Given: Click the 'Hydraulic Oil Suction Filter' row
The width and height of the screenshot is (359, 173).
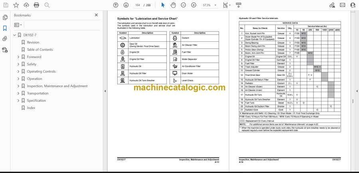Looking at the screenshot, I should [x=290, y=106].
